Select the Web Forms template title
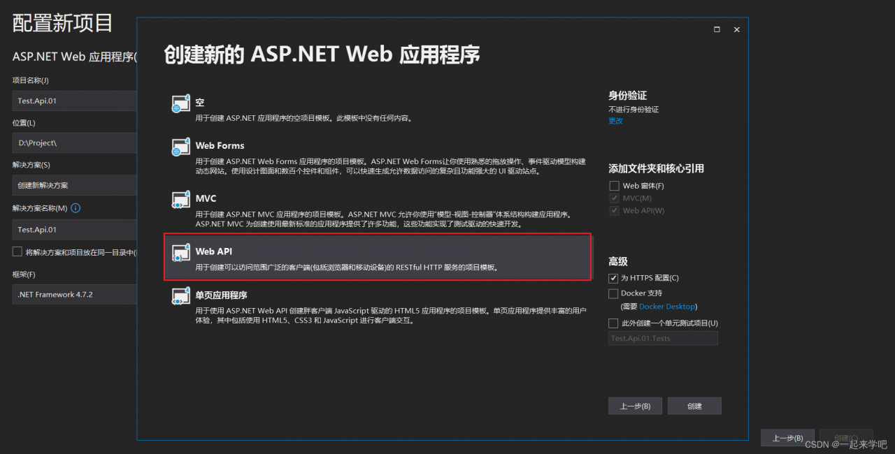 click(220, 145)
